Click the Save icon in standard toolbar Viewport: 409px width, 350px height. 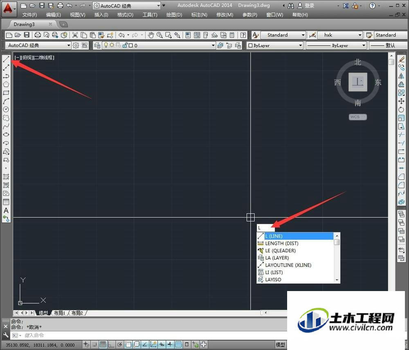27,35
